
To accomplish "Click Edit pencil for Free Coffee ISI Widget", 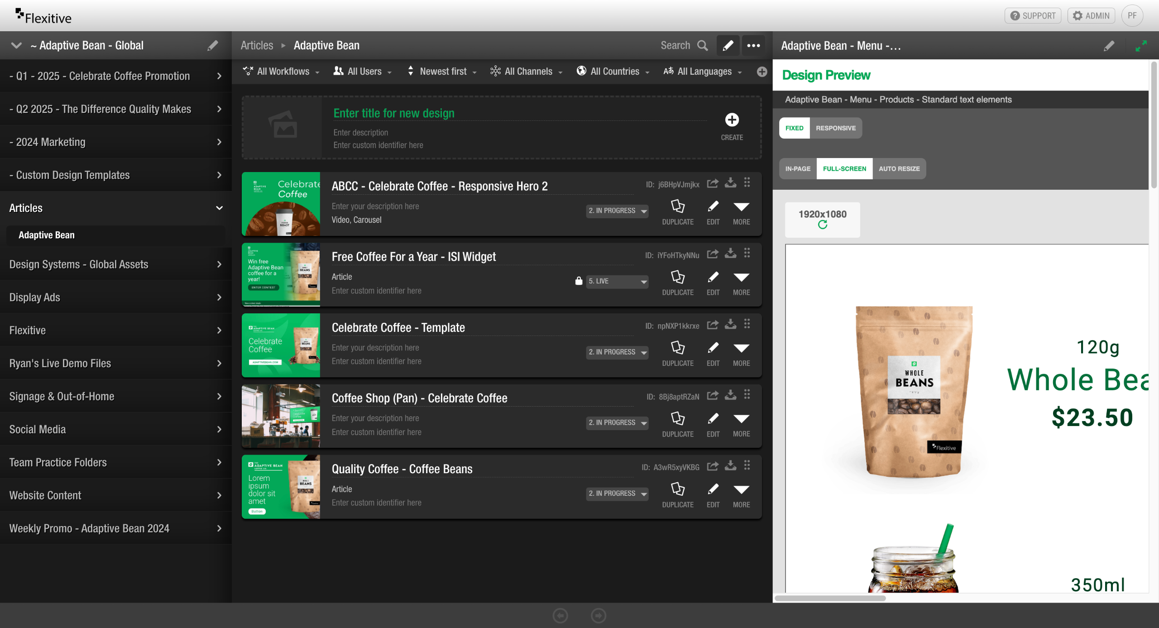I will pyautogui.click(x=713, y=277).
